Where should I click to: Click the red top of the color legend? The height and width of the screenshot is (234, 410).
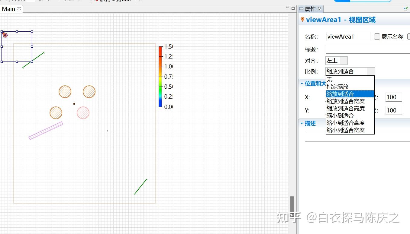[160, 48]
